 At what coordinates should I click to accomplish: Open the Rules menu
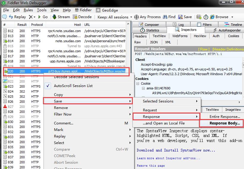[x=28, y=10]
